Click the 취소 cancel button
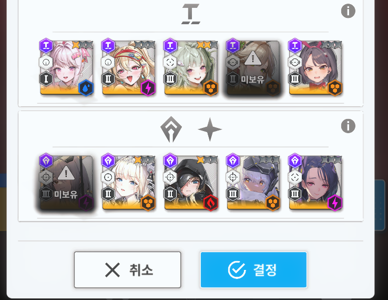Image resolution: width=388 pixels, height=300 pixels. (127, 270)
